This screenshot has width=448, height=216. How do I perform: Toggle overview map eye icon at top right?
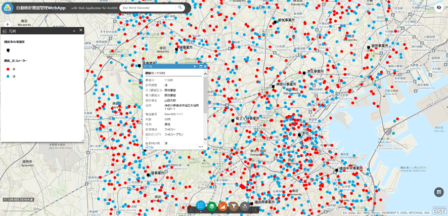(439, 8)
